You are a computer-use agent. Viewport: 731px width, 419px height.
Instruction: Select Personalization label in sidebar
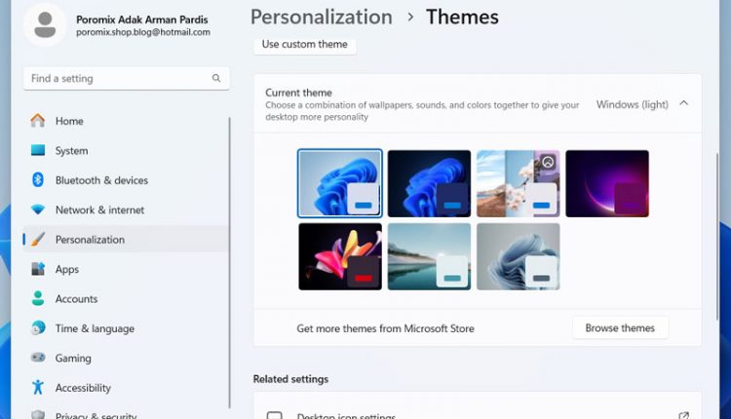click(x=90, y=240)
